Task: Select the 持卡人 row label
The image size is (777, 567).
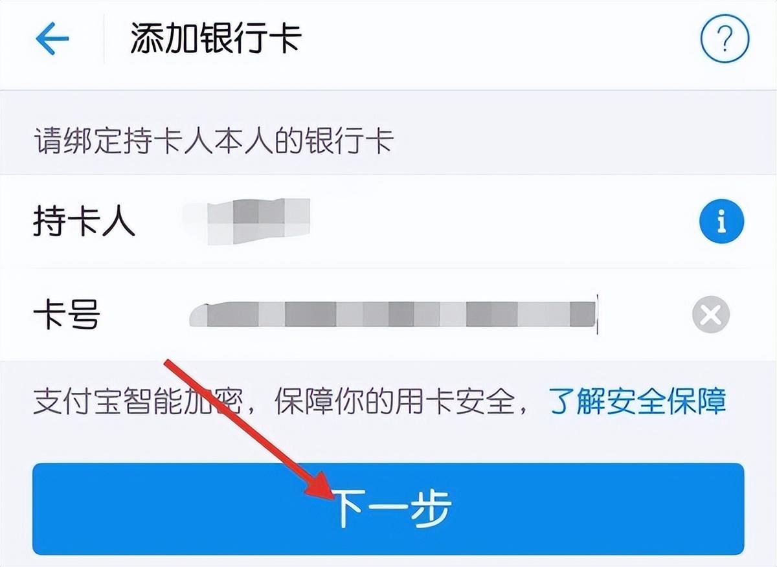Action: pos(84,222)
